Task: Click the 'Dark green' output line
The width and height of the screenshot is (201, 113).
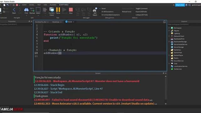Action: (x=41, y=96)
